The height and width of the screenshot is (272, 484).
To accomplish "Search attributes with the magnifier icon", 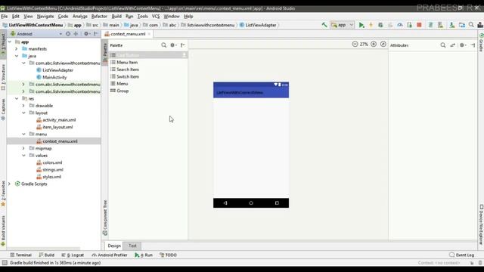I will click(443, 45).
